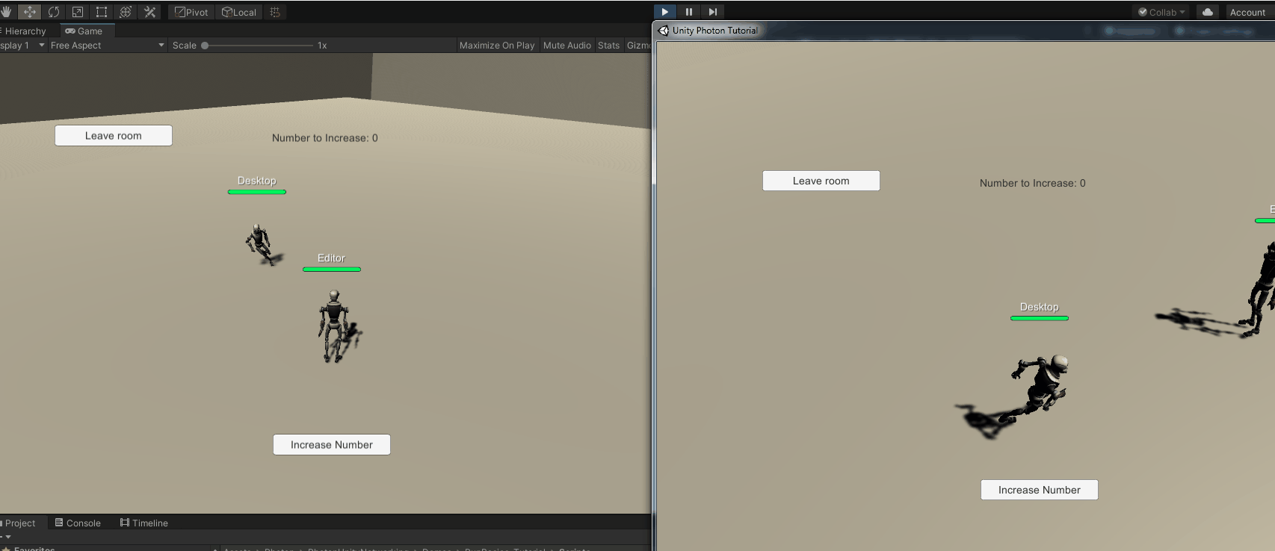Click the Unity Photon Tutorial title text
Screen dimensions: 1275x551
coord(715,31)
